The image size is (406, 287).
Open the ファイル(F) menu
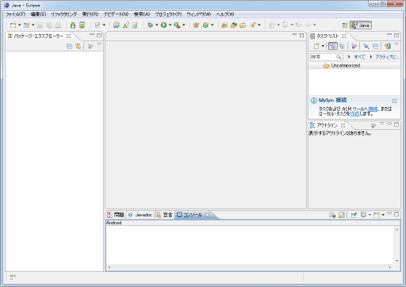click(15, 14)
